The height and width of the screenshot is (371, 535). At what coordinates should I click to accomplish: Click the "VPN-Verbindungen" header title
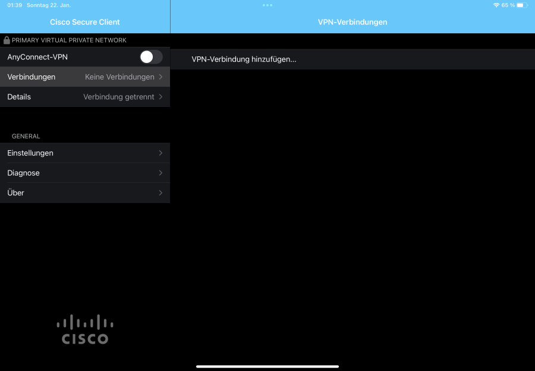(x=353, y=22)
